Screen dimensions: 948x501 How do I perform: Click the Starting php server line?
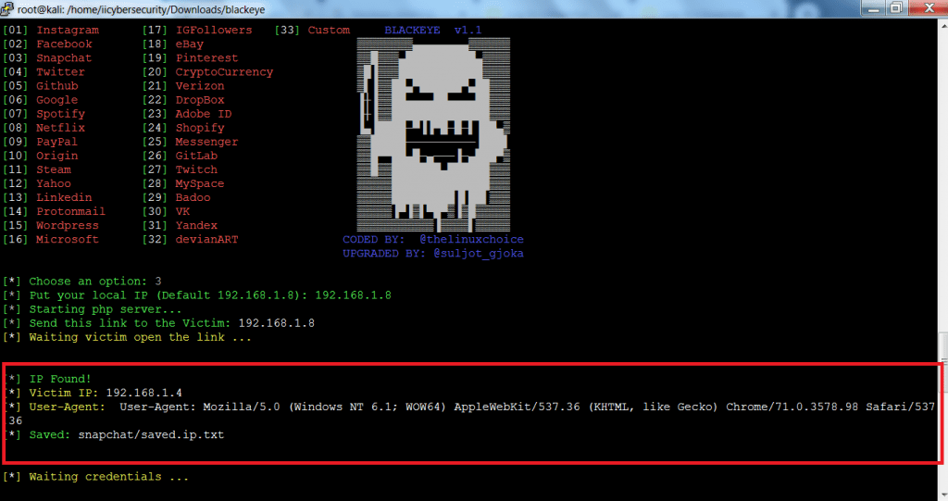click(92, 308)
